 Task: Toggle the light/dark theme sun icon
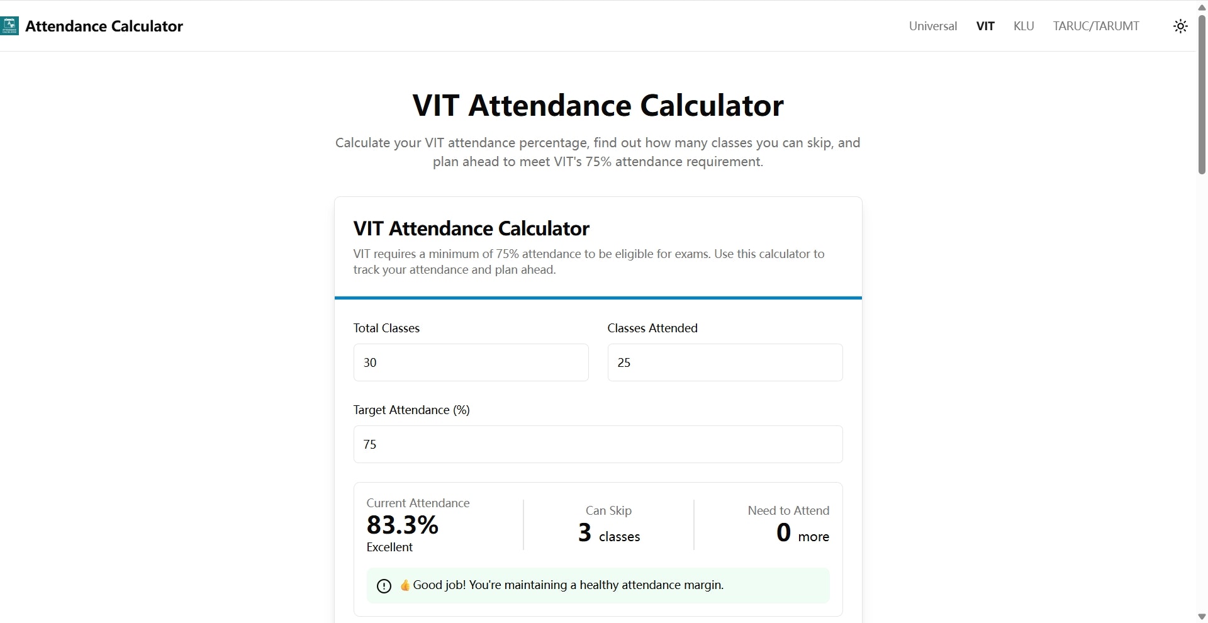(x=1180, y=26)
